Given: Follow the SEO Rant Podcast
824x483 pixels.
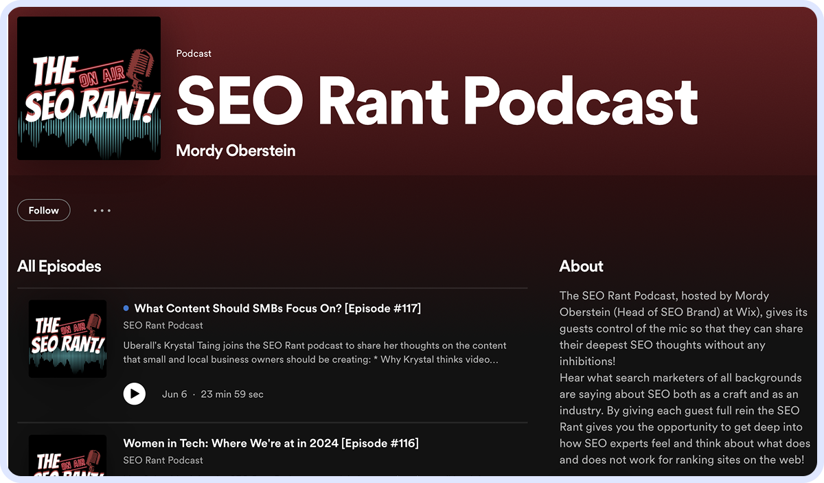Looking at the screenshot, I should pos(44,210).
